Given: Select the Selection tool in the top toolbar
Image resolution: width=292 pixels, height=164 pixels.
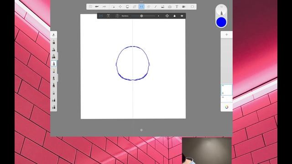Looking at the screenshot, I should pos(113,7).
